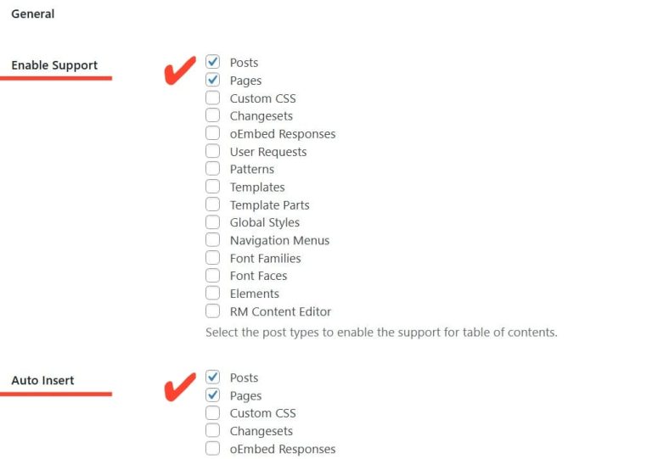The image size is (652, 459).
Task: Enable the Elements checkbox
Action: pyautogui.click(x=212, y=294)
